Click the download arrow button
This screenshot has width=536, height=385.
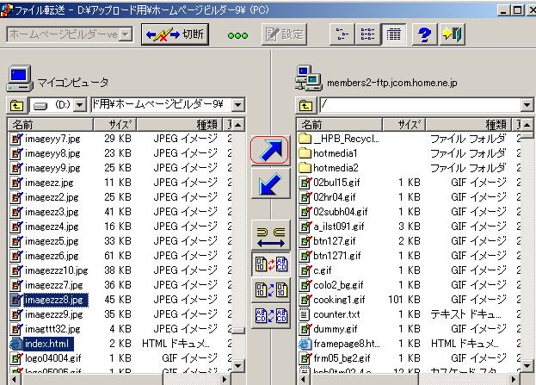point(270,183)
